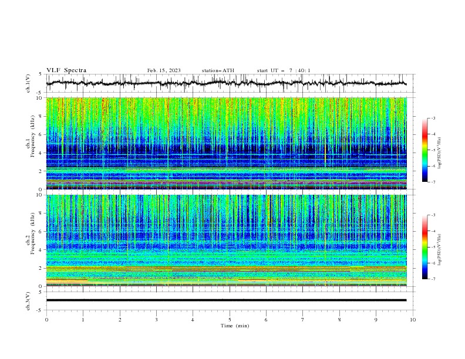Click the "4" kHz tick on ch.1 frequency axis

tap(42, 153)
